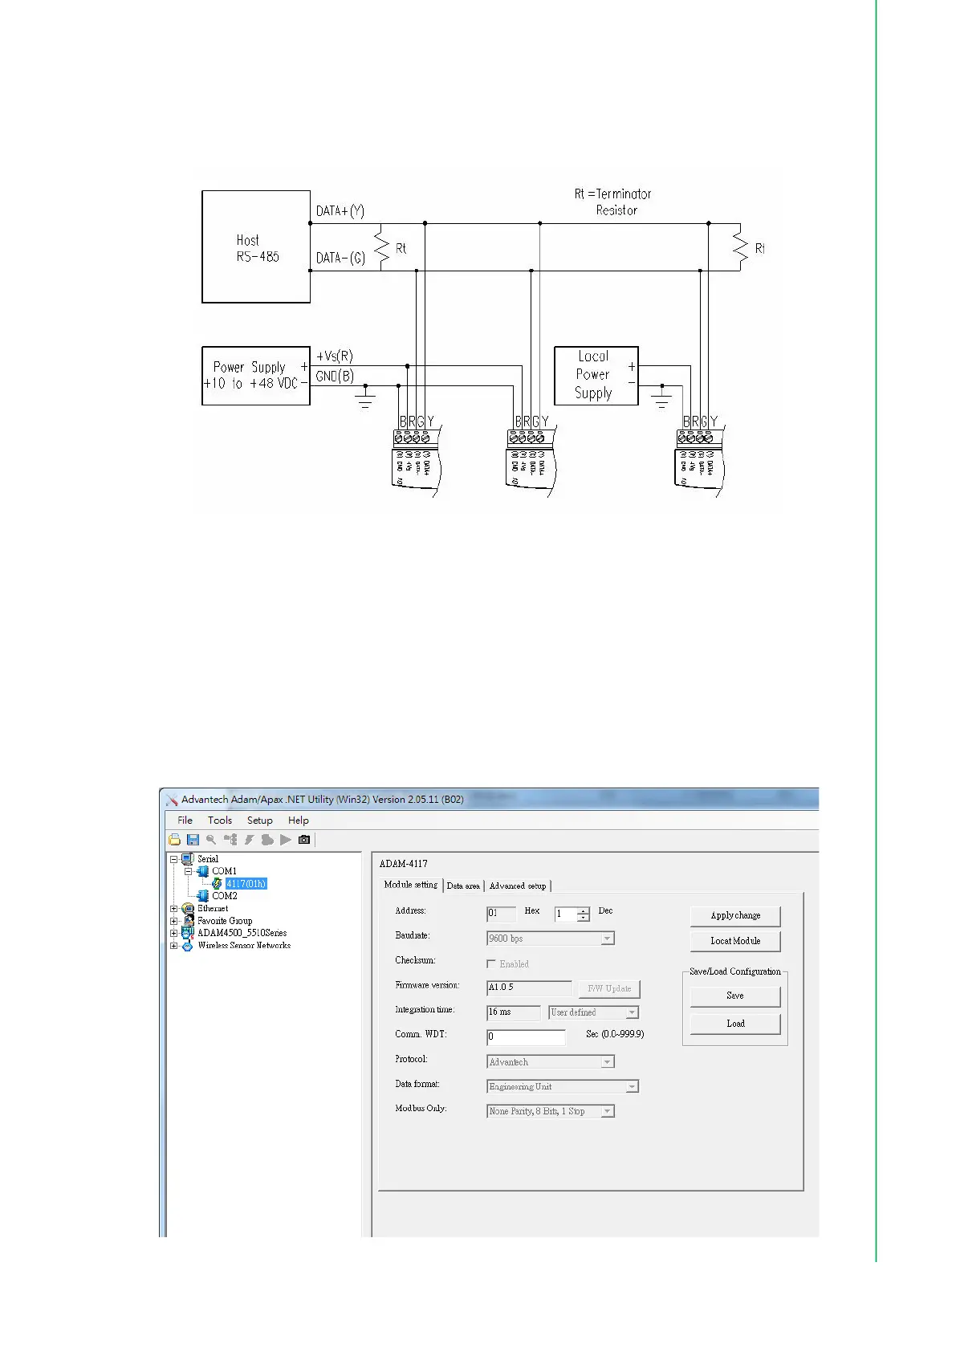Viewport: 956px width, 1352px height.
Task: Expand the Wireless Sensor Networks node
Action: (x=173, y=946)
